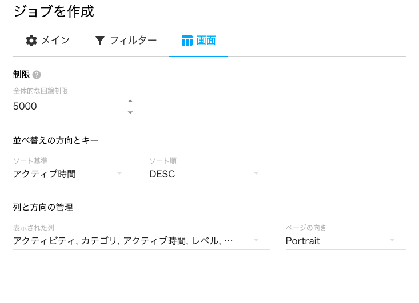Image resolution: width=419 pixels, height=303 pixels.
Task: Select the 画面 tab label
Action: (206, 41)
